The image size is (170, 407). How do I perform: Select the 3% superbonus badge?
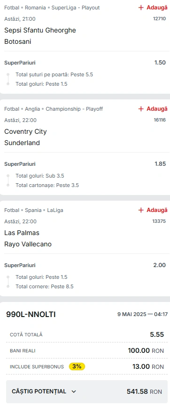[x=77, y=366]
